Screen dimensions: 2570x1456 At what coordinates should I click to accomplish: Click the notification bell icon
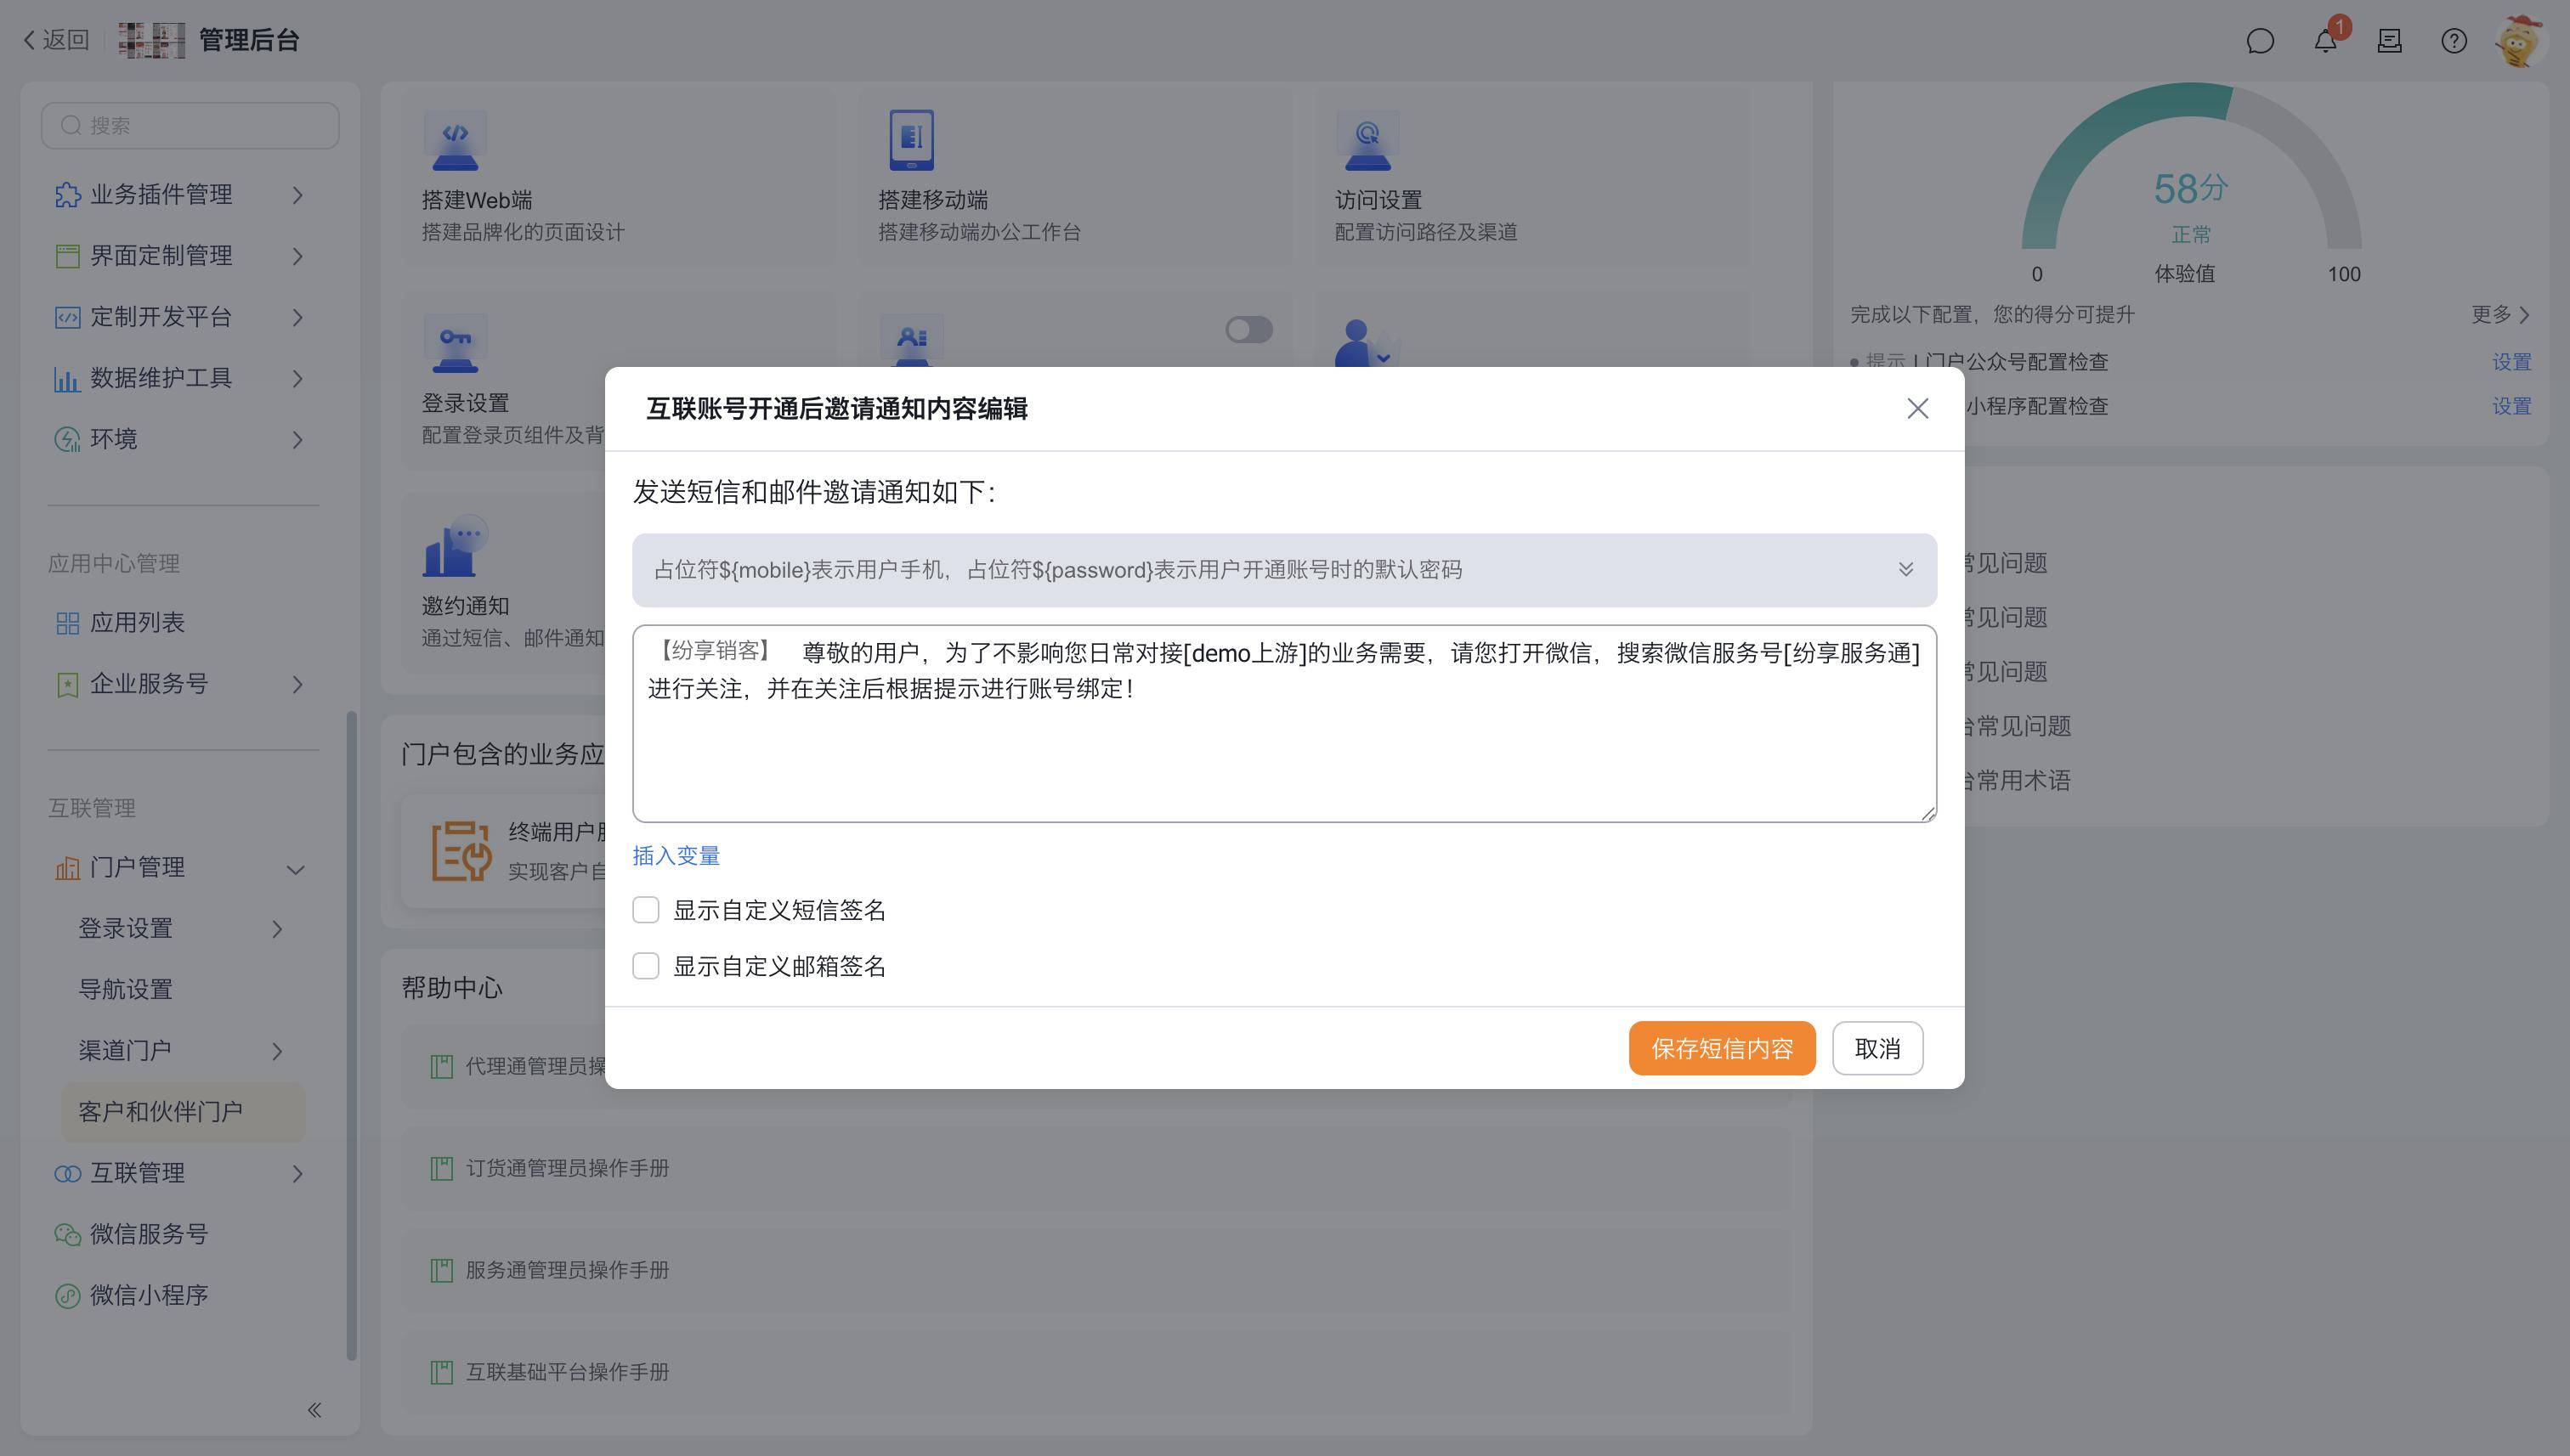[x=2325, y=41]
